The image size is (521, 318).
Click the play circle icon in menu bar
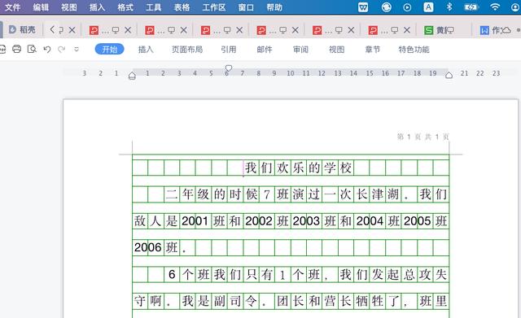point(407,7)
